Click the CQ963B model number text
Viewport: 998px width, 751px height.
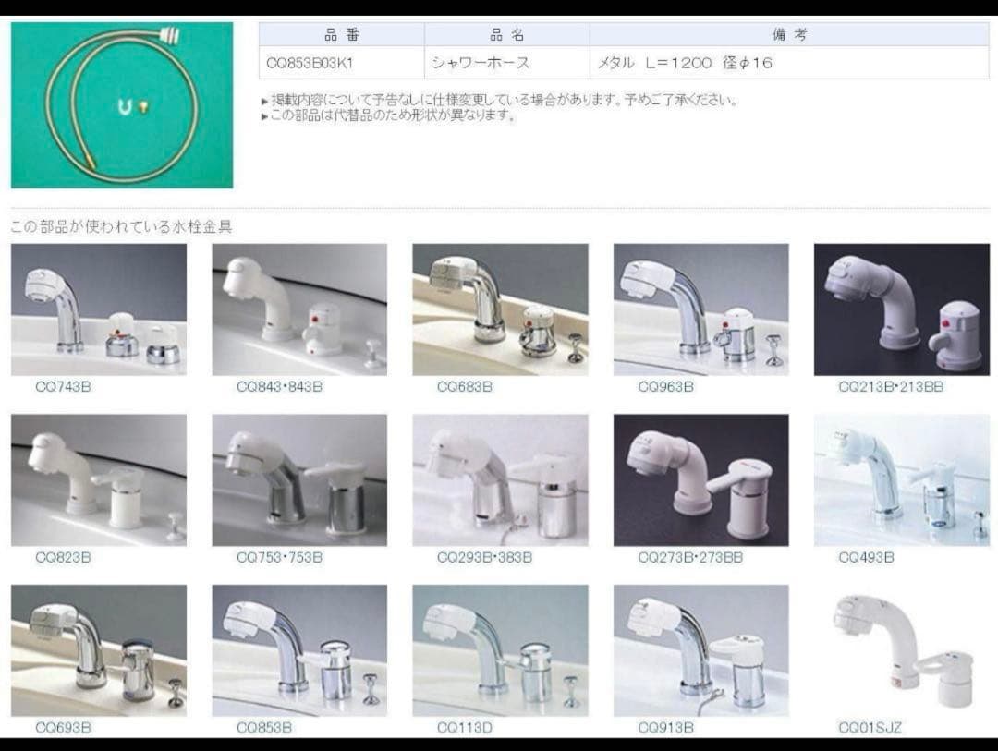665,387
